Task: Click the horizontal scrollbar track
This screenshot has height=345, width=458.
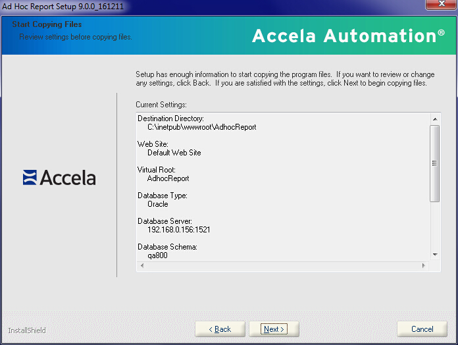Action: [x=282, y=265]
